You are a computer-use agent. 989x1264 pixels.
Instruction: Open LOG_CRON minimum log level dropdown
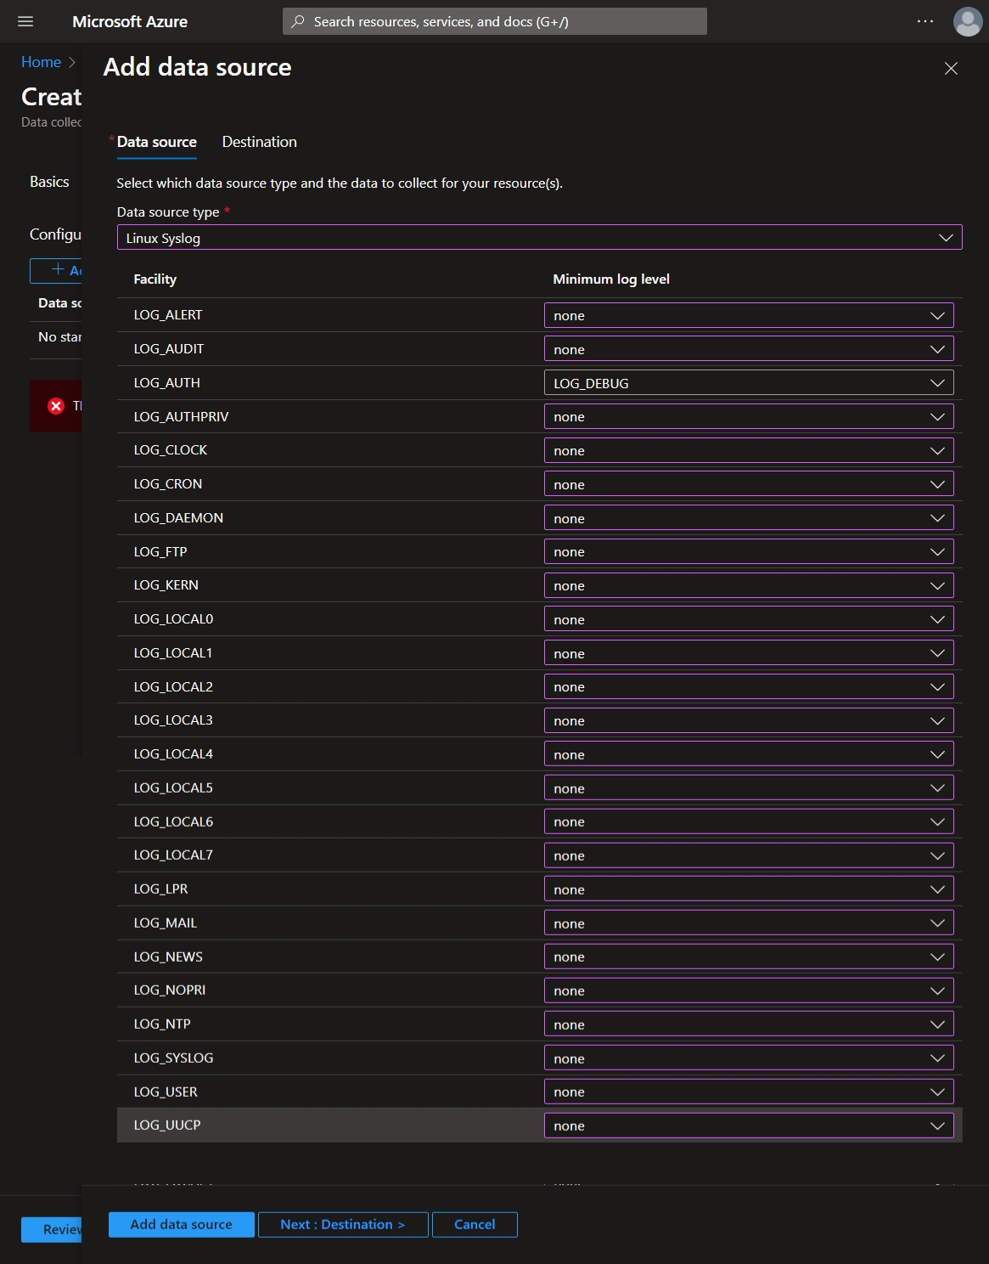click(749, 484)
